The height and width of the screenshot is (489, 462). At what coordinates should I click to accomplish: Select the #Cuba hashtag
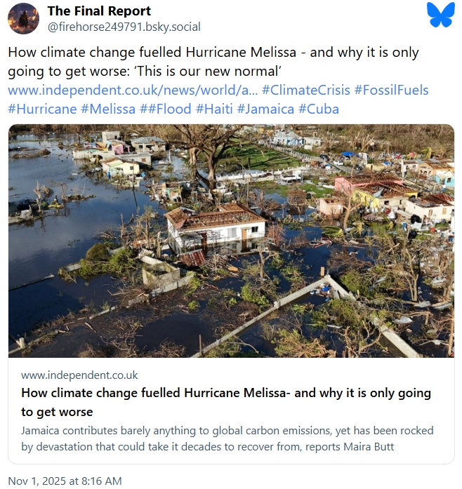point(319,109)
